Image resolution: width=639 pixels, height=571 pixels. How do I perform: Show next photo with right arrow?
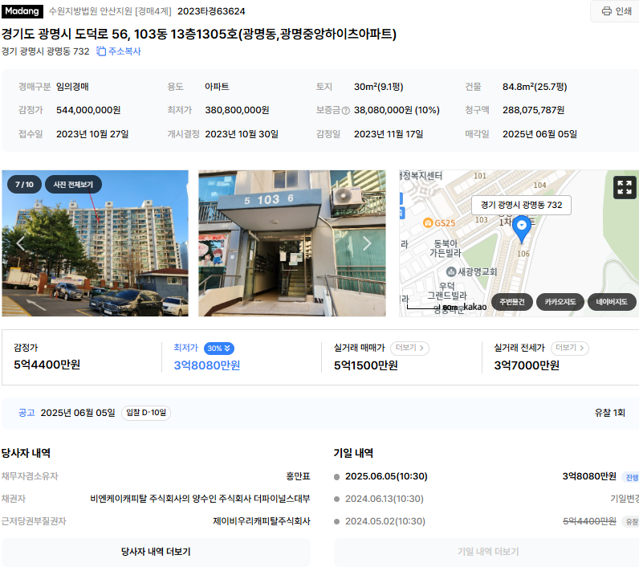367,243
